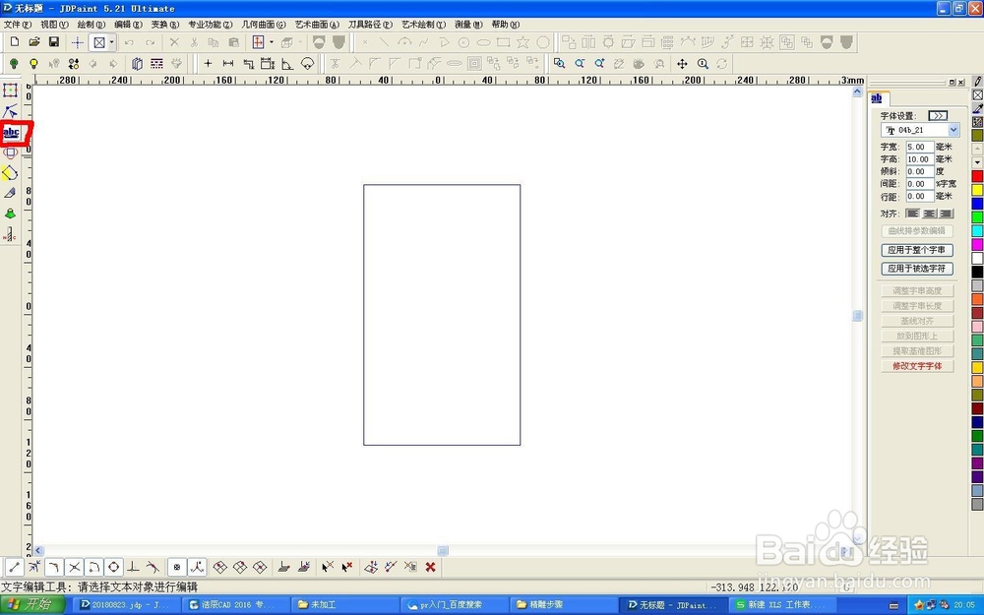This screenshot has width=984, height=615.
Task: Toggle circle center snap icon in bottom toolbar
Action: [x=113, y=567]
